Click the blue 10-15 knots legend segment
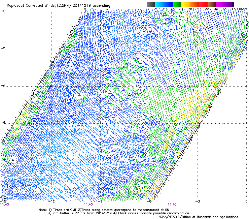This screenshot has height=219, width=249. (168, 4)
